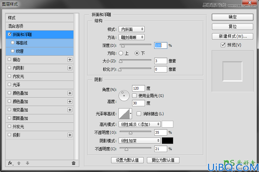Image resolution: width=259 pixels, height=172 pixels.
Task: Expand the 光泽等高线 contour picker arrow
Action: pos(131,114)
